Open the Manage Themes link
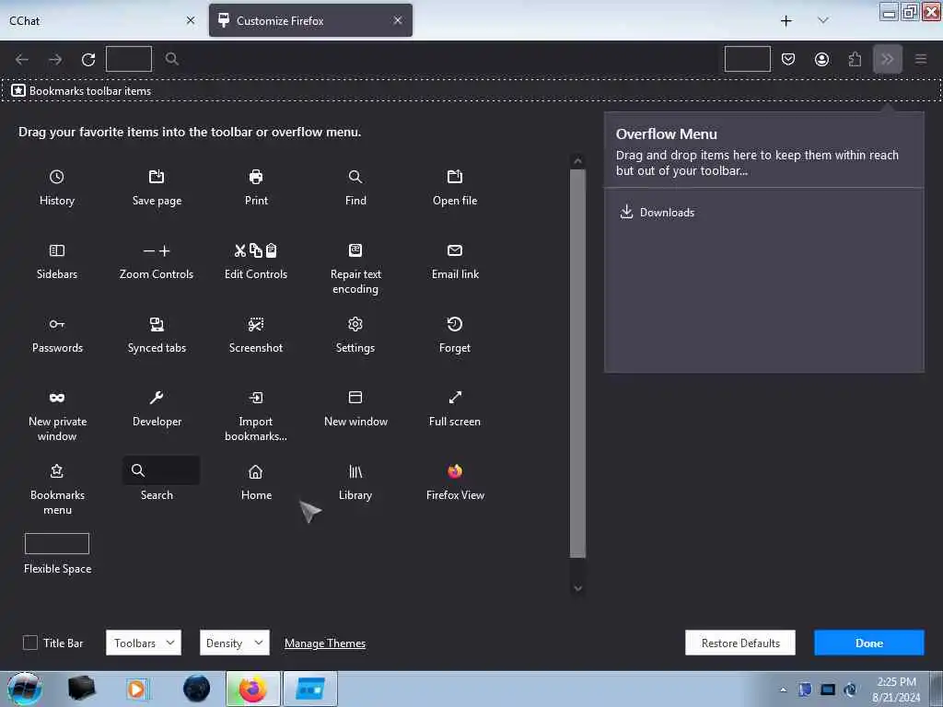 point(325,643)
